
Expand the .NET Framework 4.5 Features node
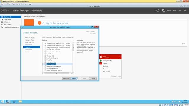pyautogui.click(x=43, y=46)
